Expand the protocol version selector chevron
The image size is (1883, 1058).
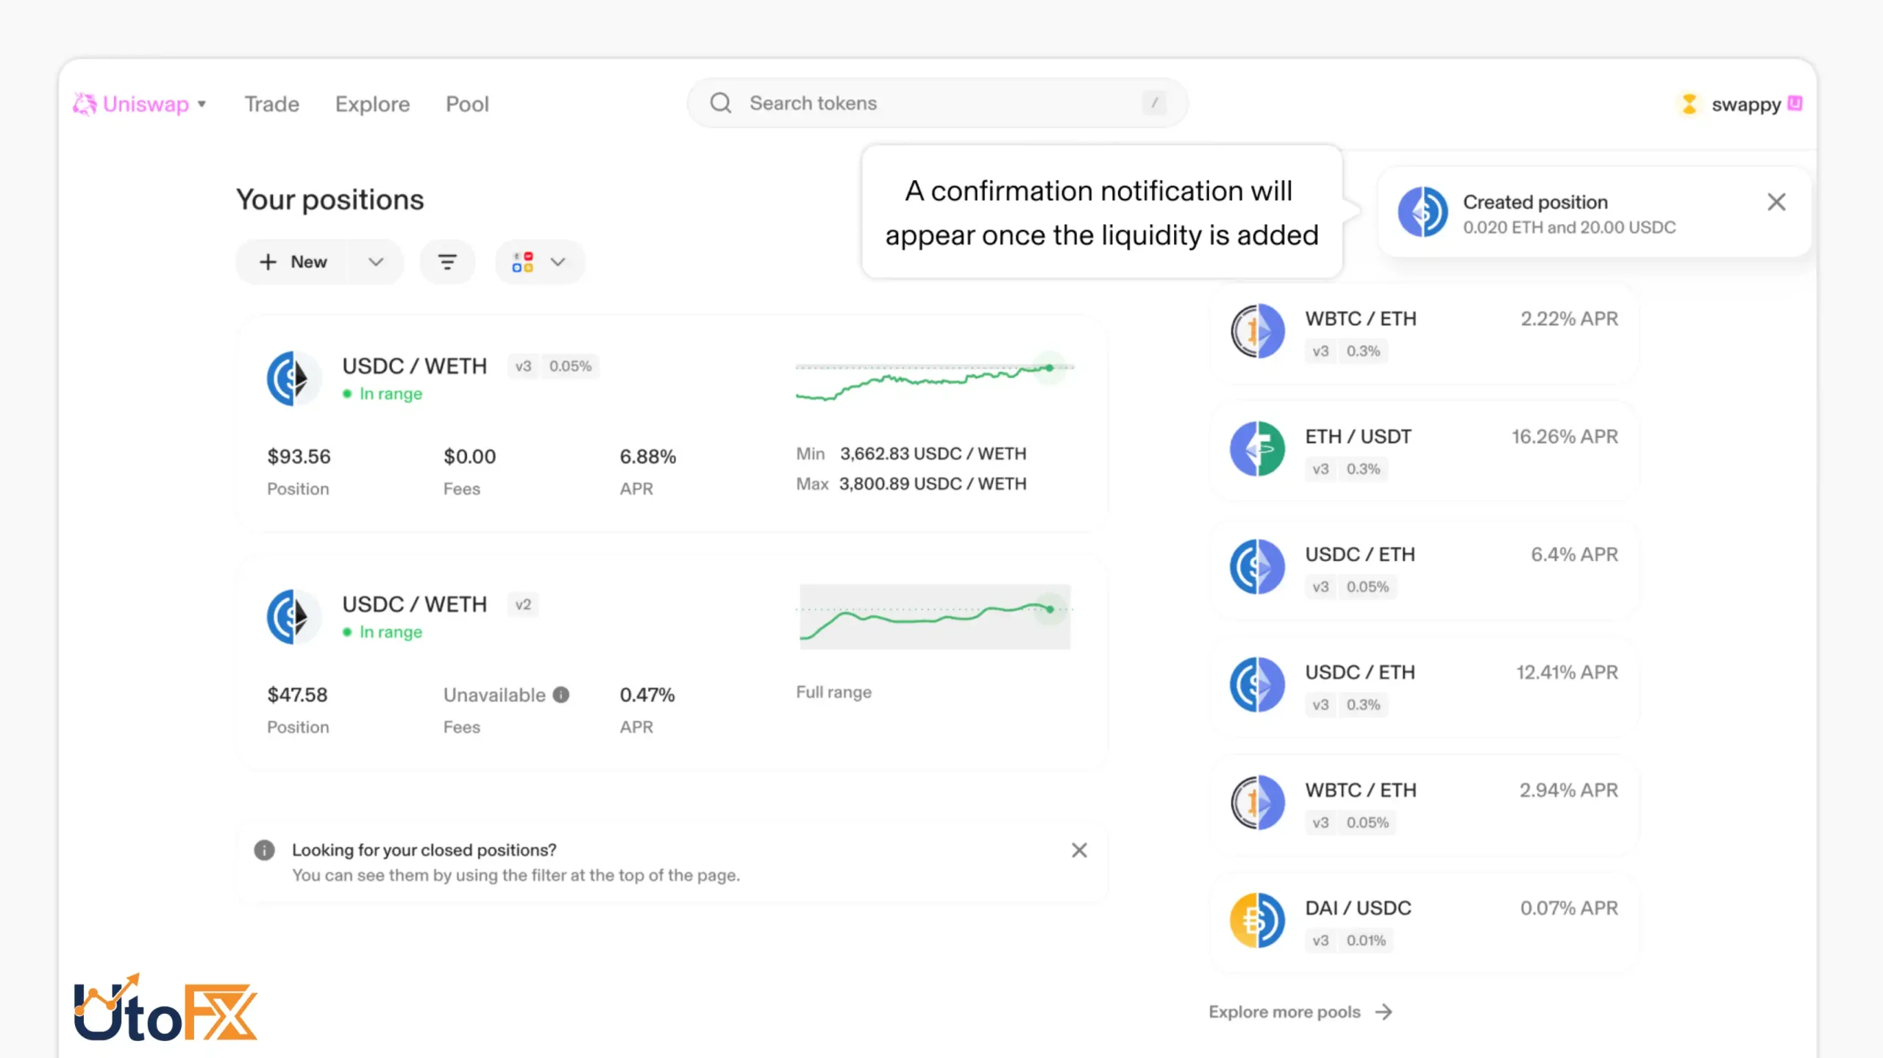coord(558,262)
